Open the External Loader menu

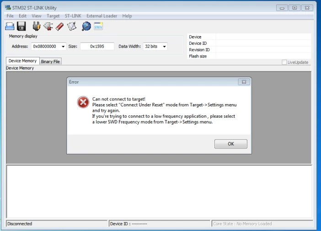point(102,16)
